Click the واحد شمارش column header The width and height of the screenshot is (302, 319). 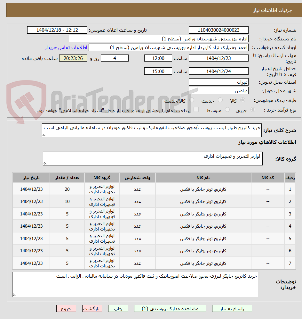coord(137,178)
